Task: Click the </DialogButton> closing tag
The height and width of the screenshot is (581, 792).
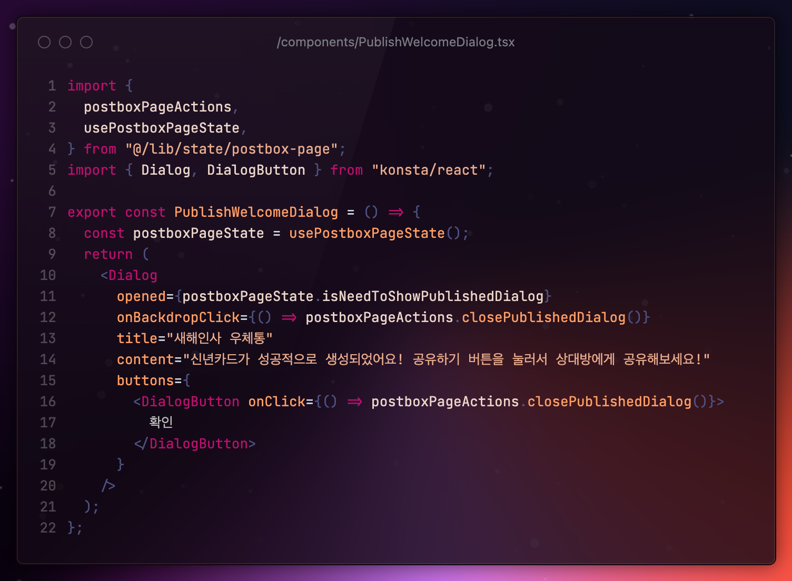Action: click(x=195, y=444)
